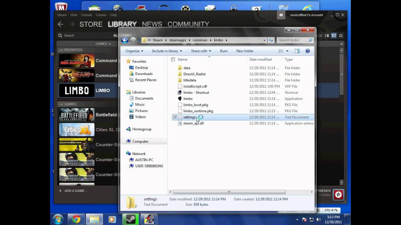Image resolution: width=401 pixels, height=225 pixels.
Task: Click the Steam taskbar icon
Action: pos(130,219)
